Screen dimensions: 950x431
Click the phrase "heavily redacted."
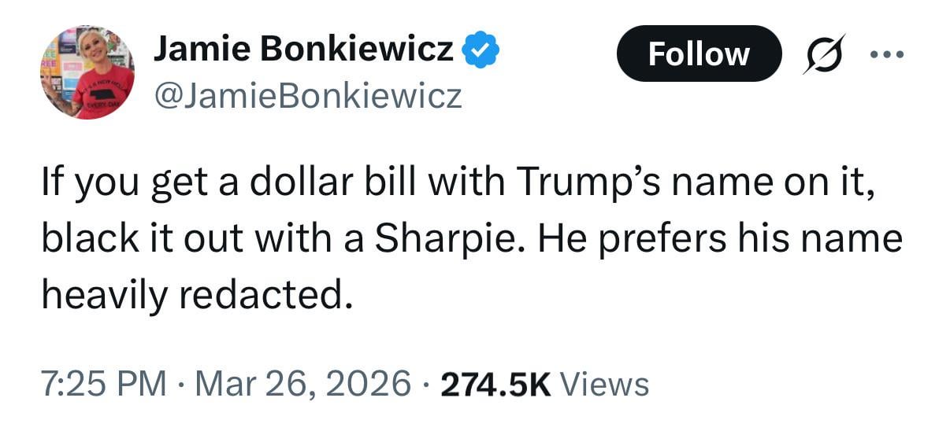coord(194,293)
